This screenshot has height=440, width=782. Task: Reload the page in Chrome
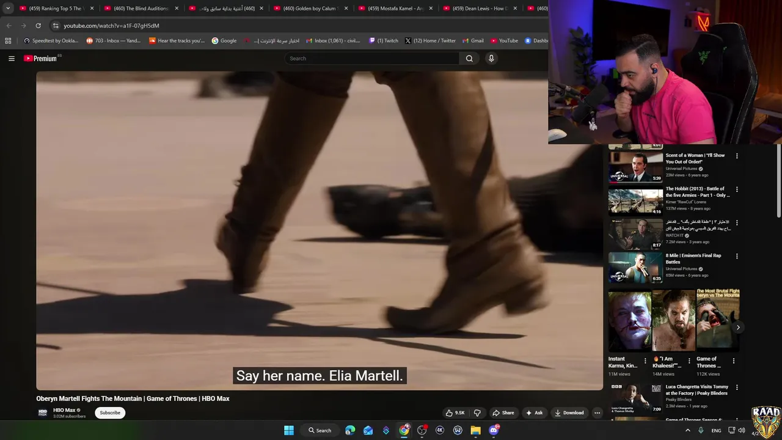pos(38,26)
